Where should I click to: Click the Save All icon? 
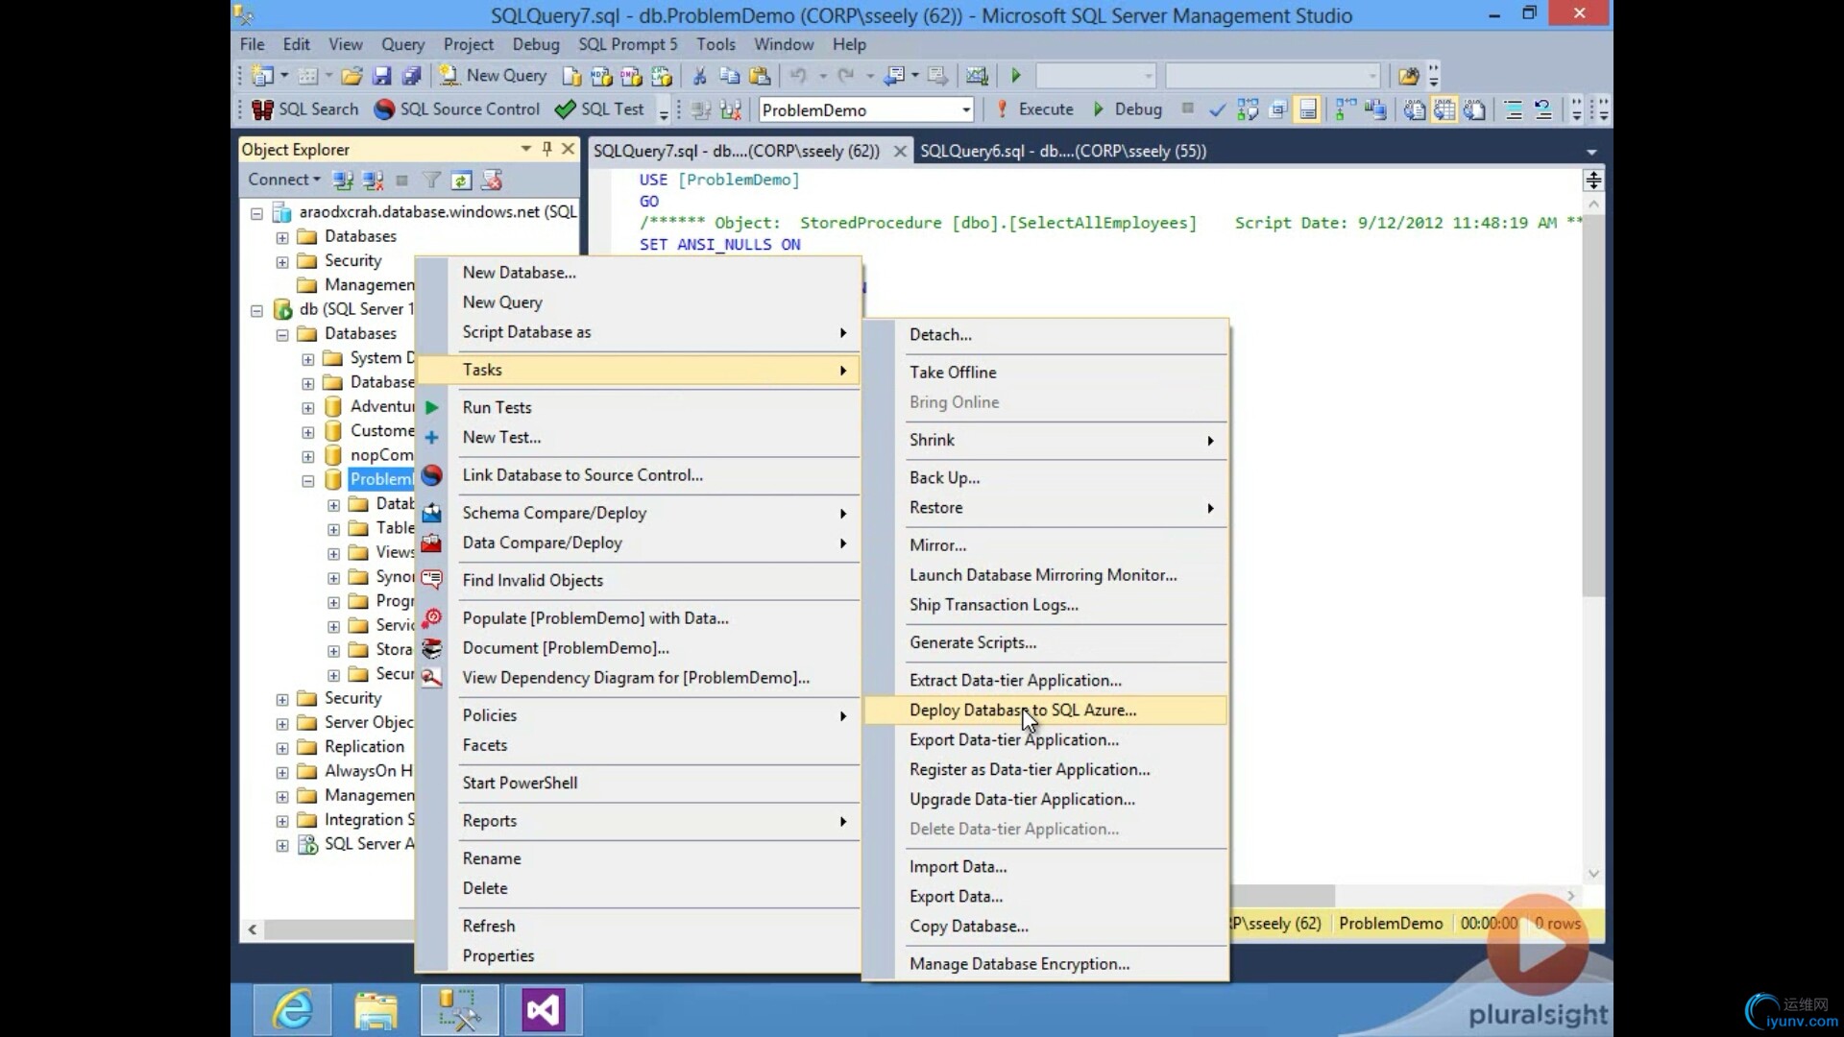pos(412,75)
